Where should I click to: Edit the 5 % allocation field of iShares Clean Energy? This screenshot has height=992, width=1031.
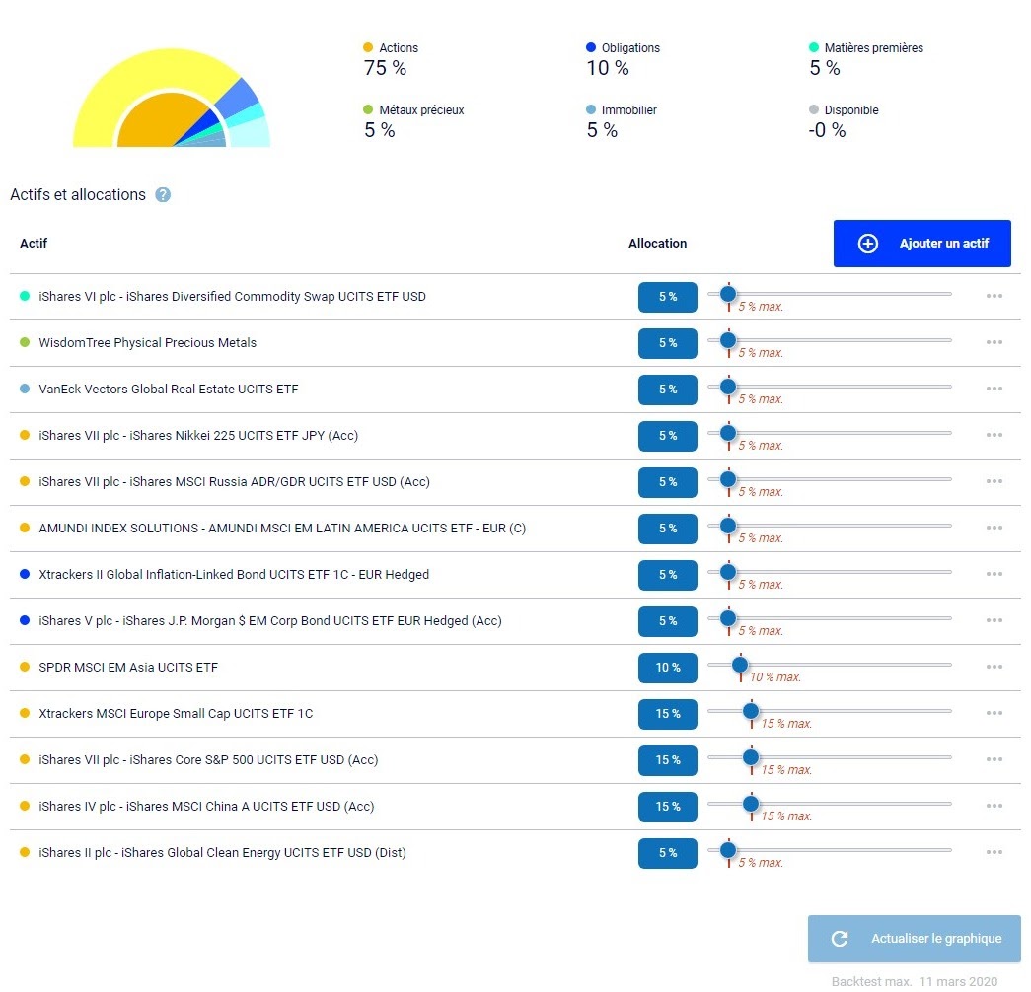[667, 853]
